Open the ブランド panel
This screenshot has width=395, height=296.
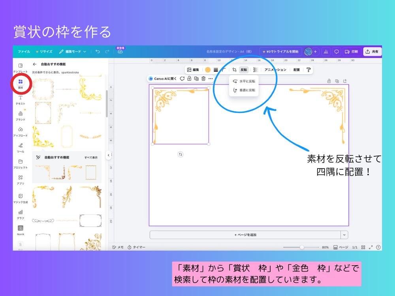pos(21,116)
